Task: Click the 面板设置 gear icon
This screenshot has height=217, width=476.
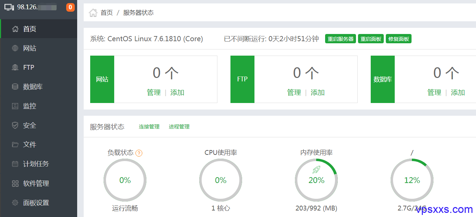Action: (x=15, y=203)
